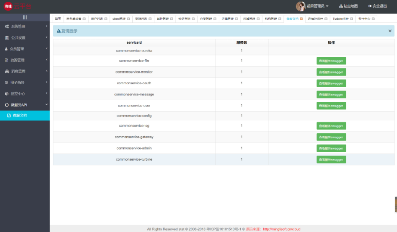This screenshot has width=397, height=232.
Task: Close the 监控中心 tab
Action: pos(373,19)
